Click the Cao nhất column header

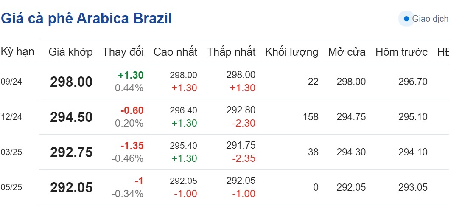(x=175, y=52)
